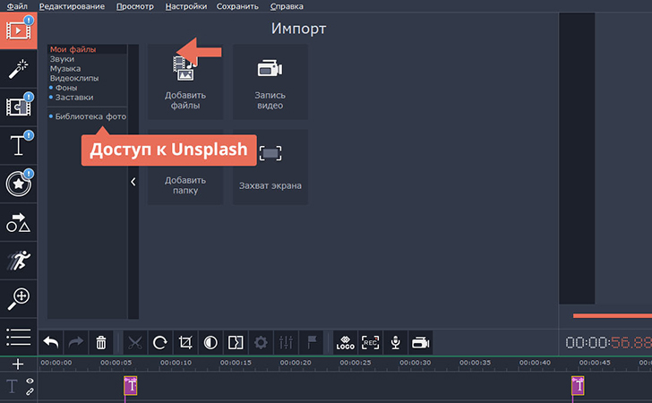Screen dimensions: 652x403
Task: Click the Undo arrow button
Action: click(51, 343)
